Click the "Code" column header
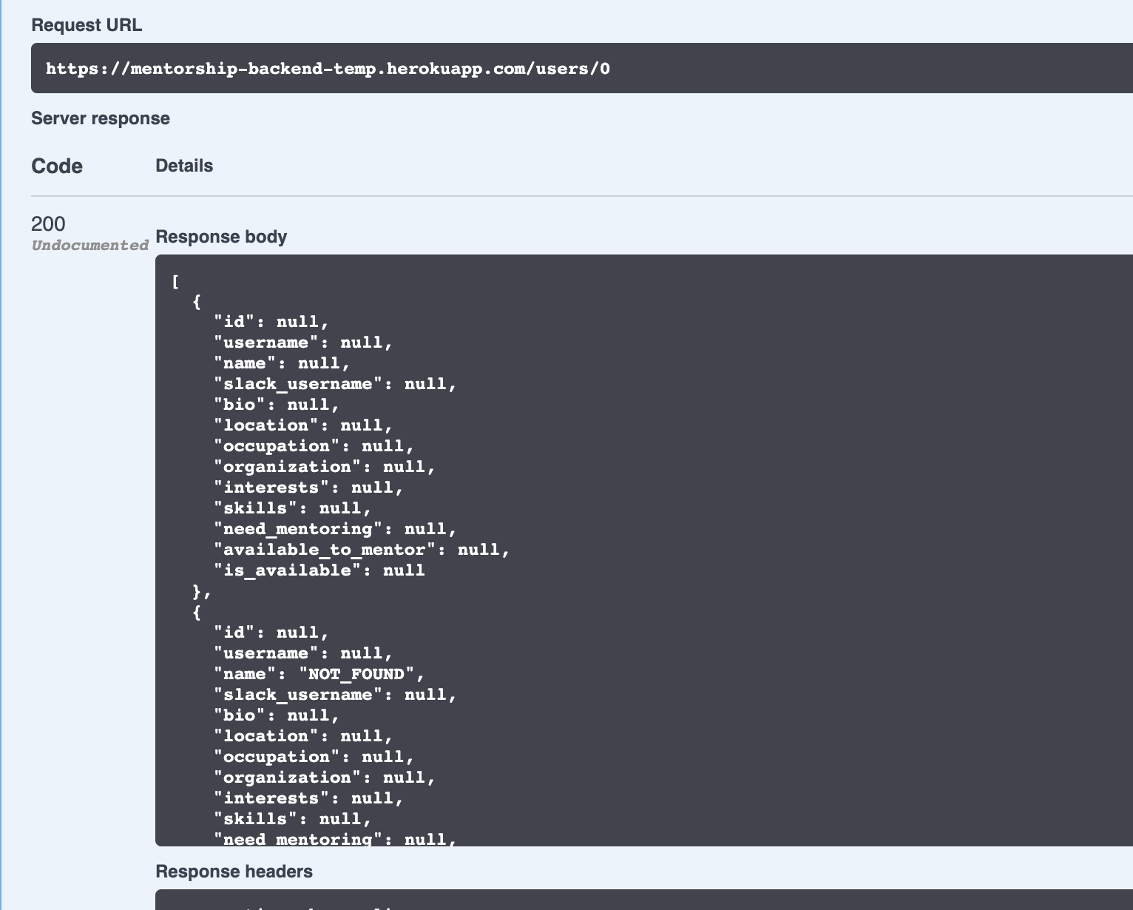This screenshot has width=1133, height=910. coord(57,166)
